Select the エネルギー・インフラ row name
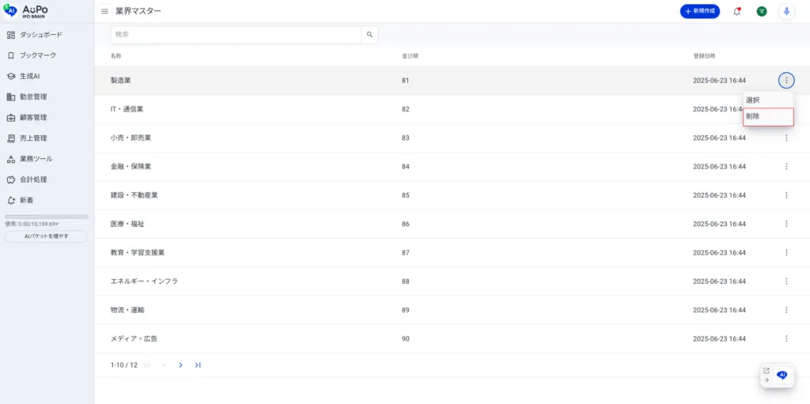The height and width of the screenshot is (404, 810). (144, 281)
